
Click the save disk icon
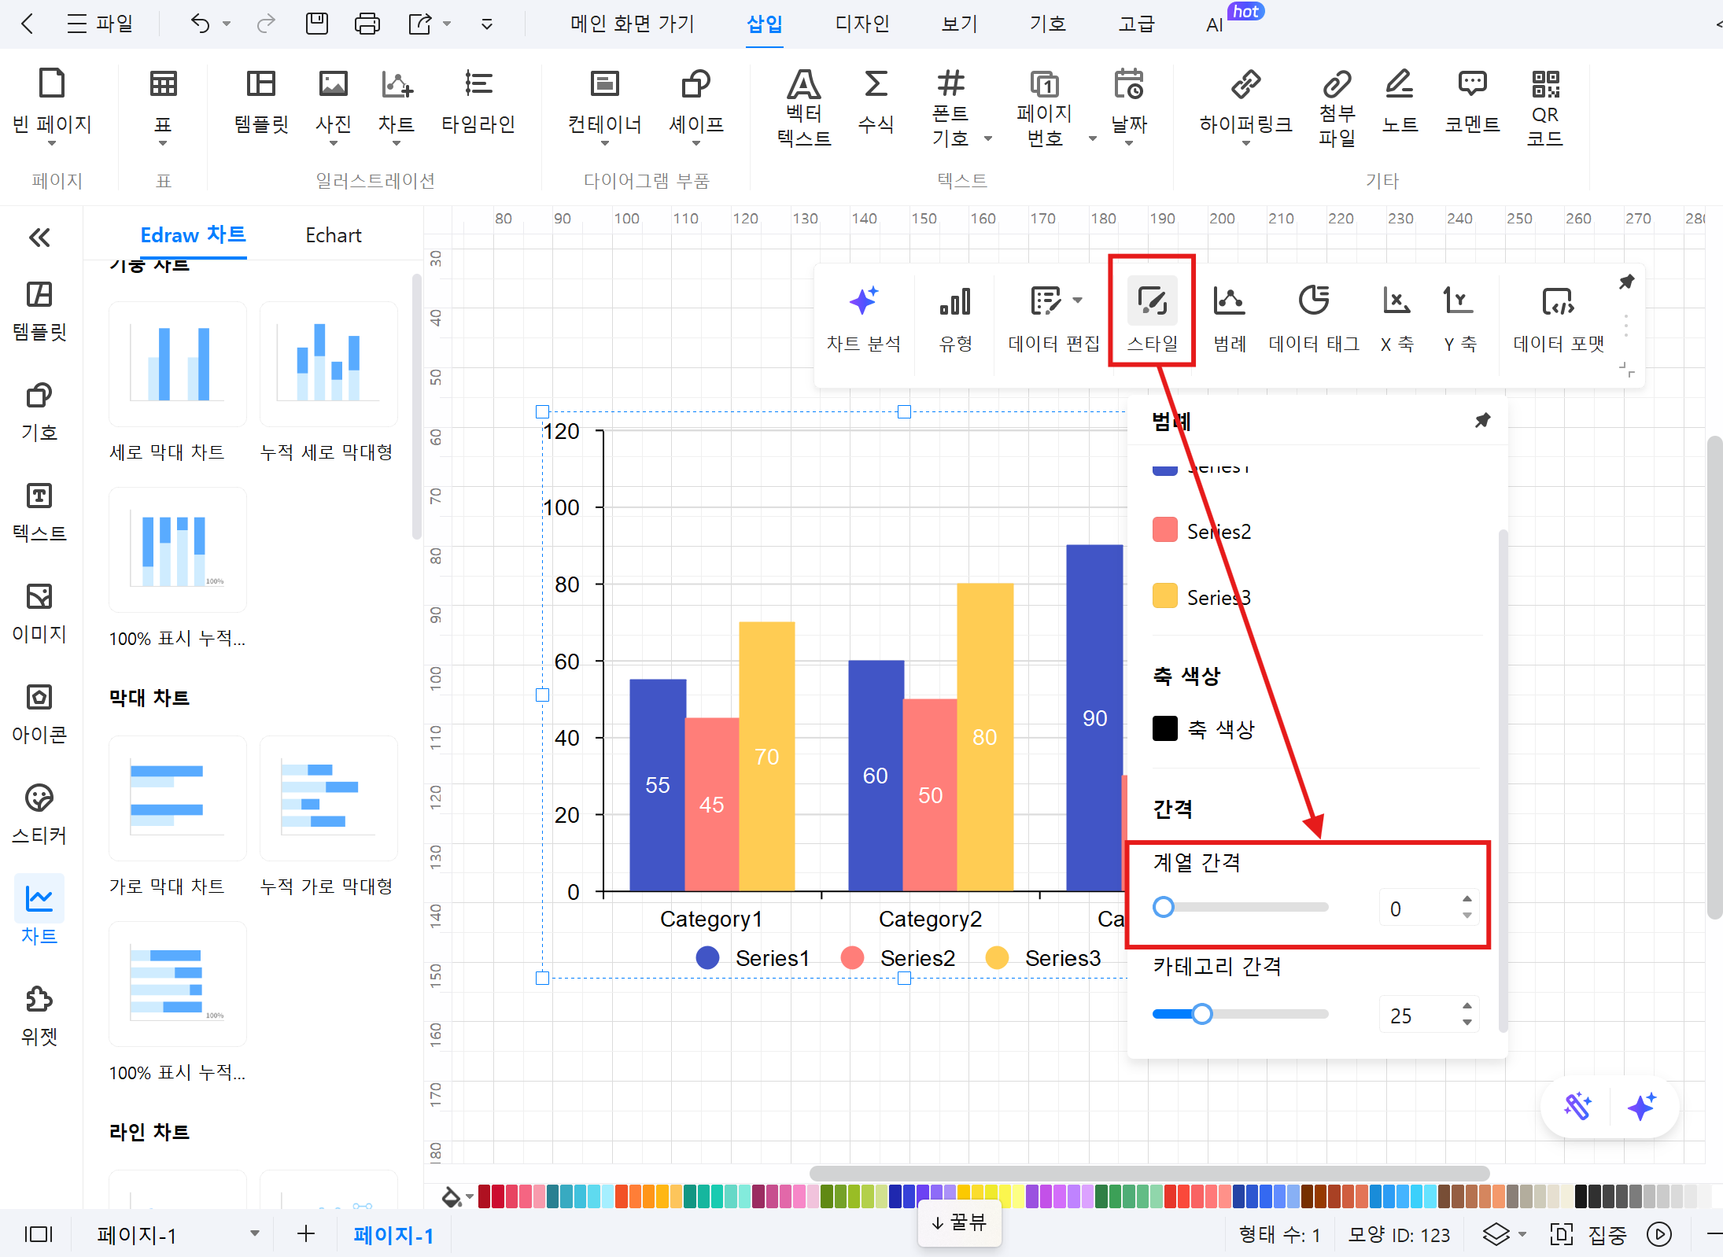coord(317,24)
